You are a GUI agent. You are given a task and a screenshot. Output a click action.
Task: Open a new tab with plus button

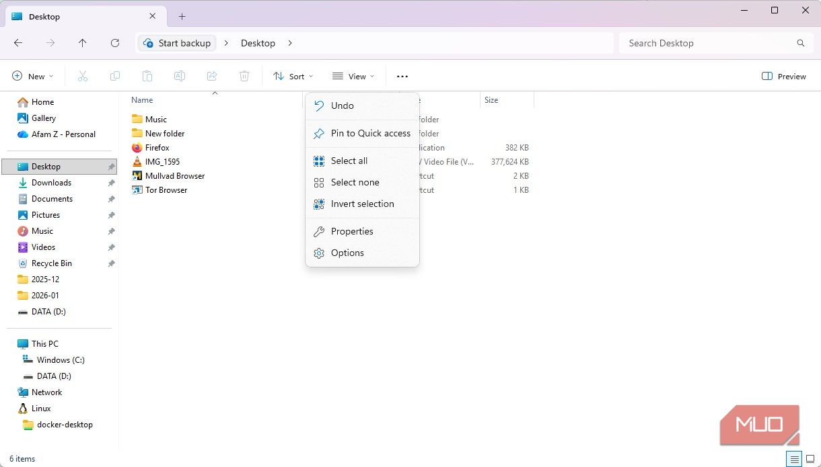click(182, 17)
